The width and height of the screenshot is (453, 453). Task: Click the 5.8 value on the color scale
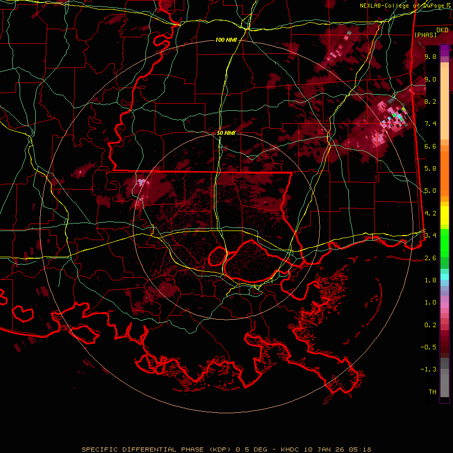point(430,169)
